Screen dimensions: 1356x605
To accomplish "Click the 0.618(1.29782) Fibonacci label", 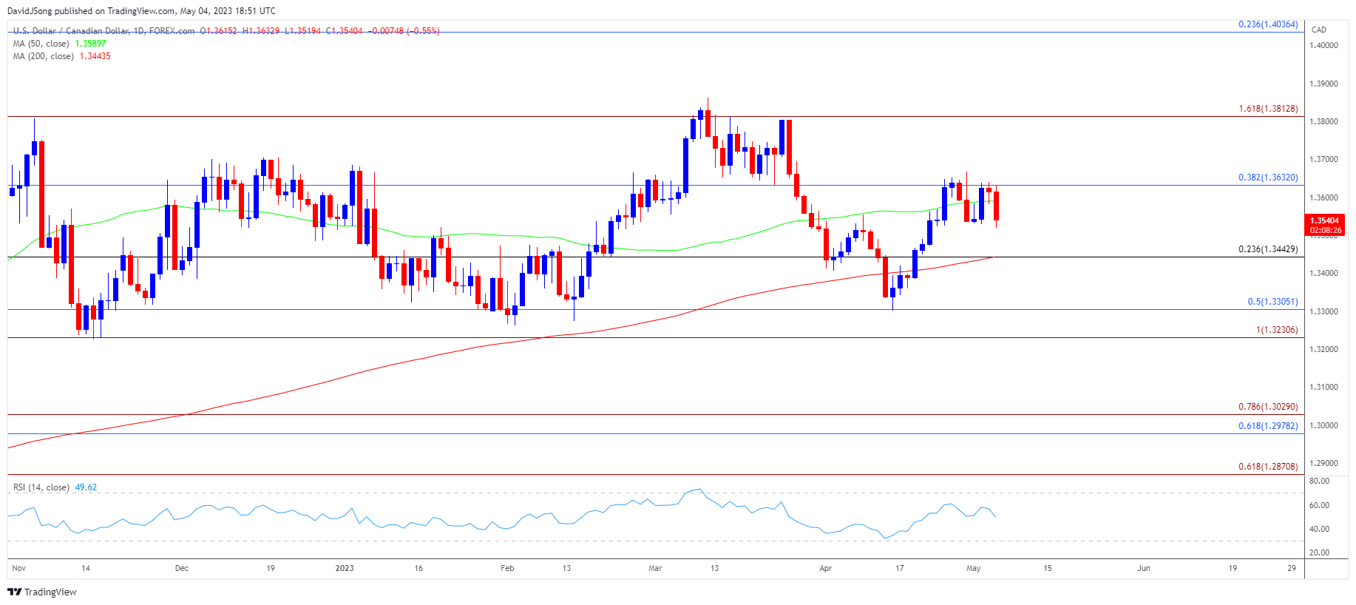I will coord(1268,426).
